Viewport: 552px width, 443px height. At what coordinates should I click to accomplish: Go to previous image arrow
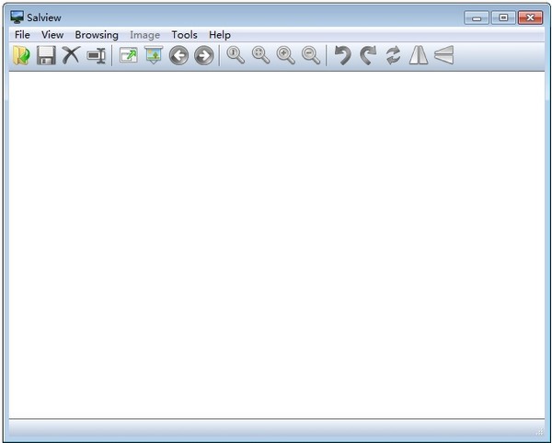click(x=178, y=56)
